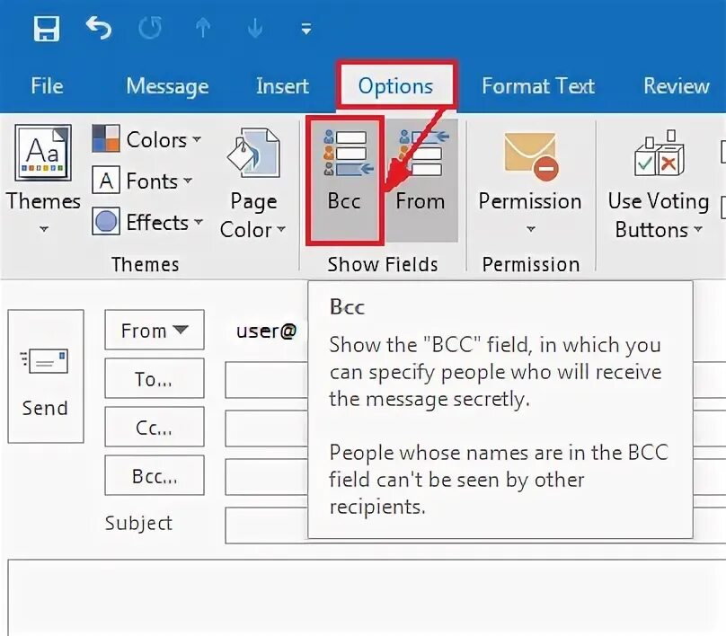This screenshot has height=636, width=726.
Task: Open the Fonts theme dropdown
Action: click(142, 181)
